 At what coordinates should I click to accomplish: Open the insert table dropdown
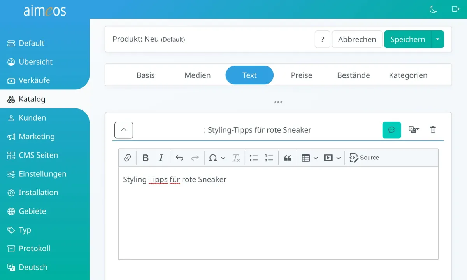[x=309, y=157]
